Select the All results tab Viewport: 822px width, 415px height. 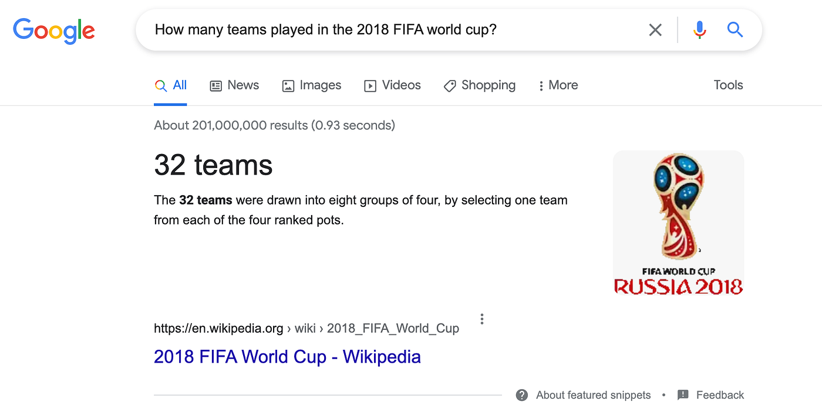(170, 85)
